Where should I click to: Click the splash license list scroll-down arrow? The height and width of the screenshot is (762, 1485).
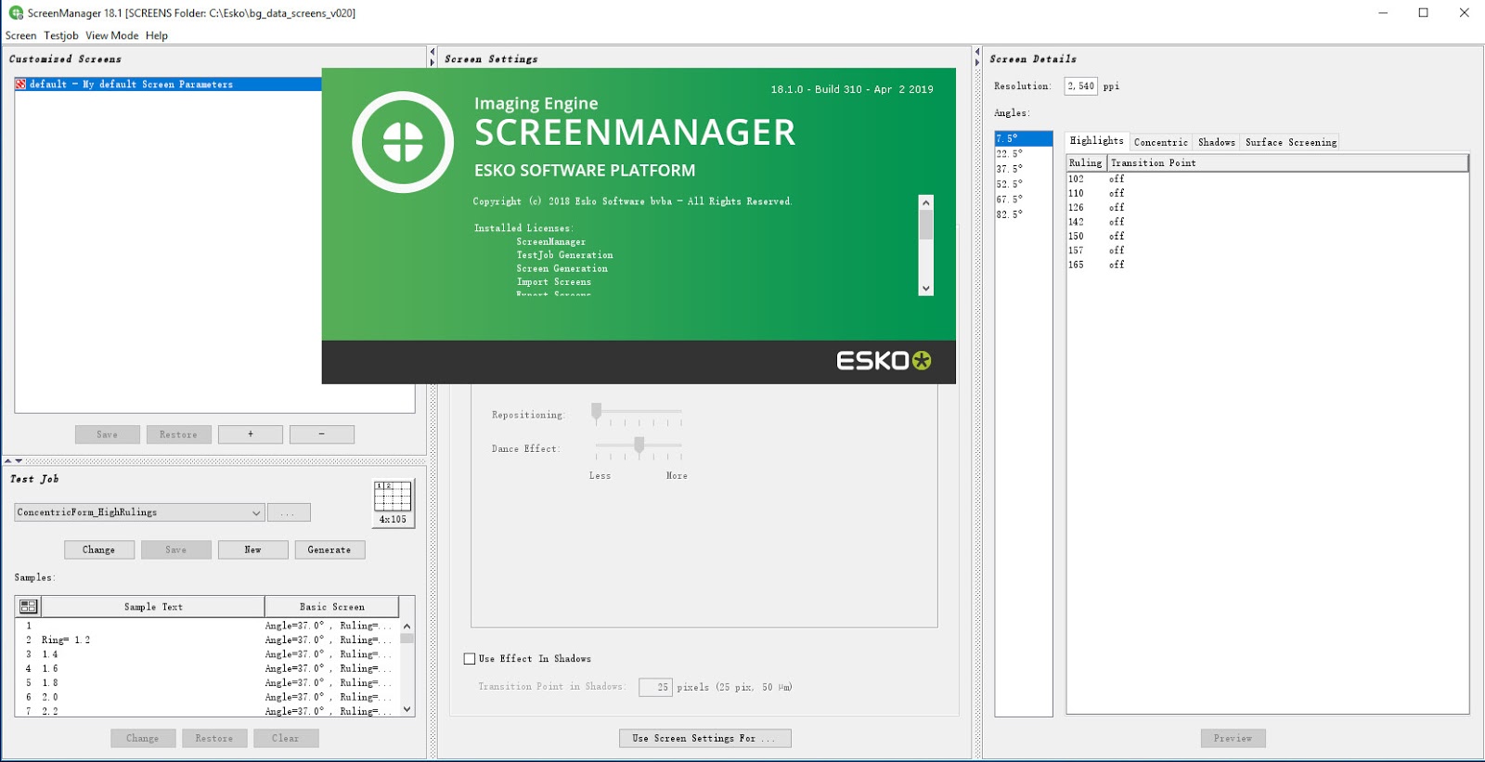[x=925, y=289]
